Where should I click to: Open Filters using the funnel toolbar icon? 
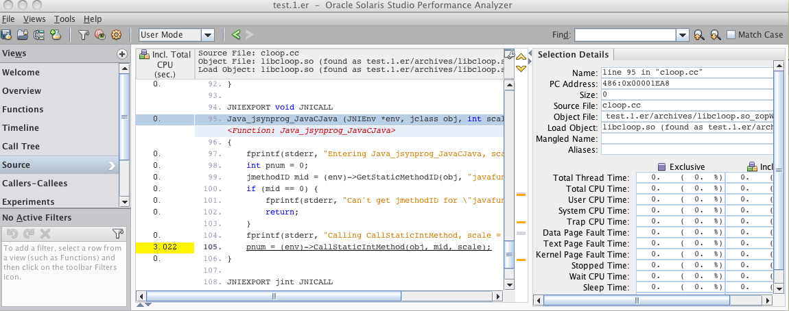84,35
